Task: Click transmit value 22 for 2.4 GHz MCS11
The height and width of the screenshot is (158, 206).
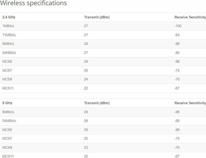Action: click(x=86, y=88)
